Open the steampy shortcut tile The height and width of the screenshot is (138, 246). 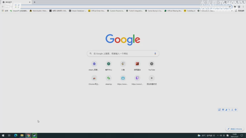109,80
